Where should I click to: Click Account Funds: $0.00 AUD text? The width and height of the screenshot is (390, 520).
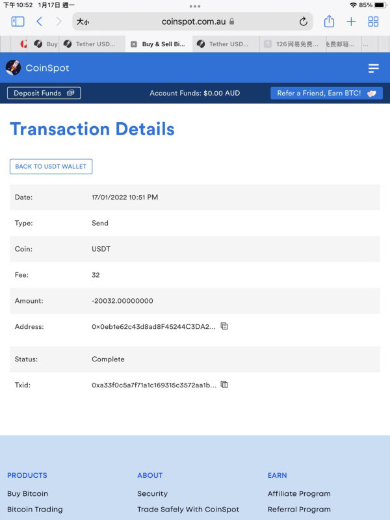point(194,93)
